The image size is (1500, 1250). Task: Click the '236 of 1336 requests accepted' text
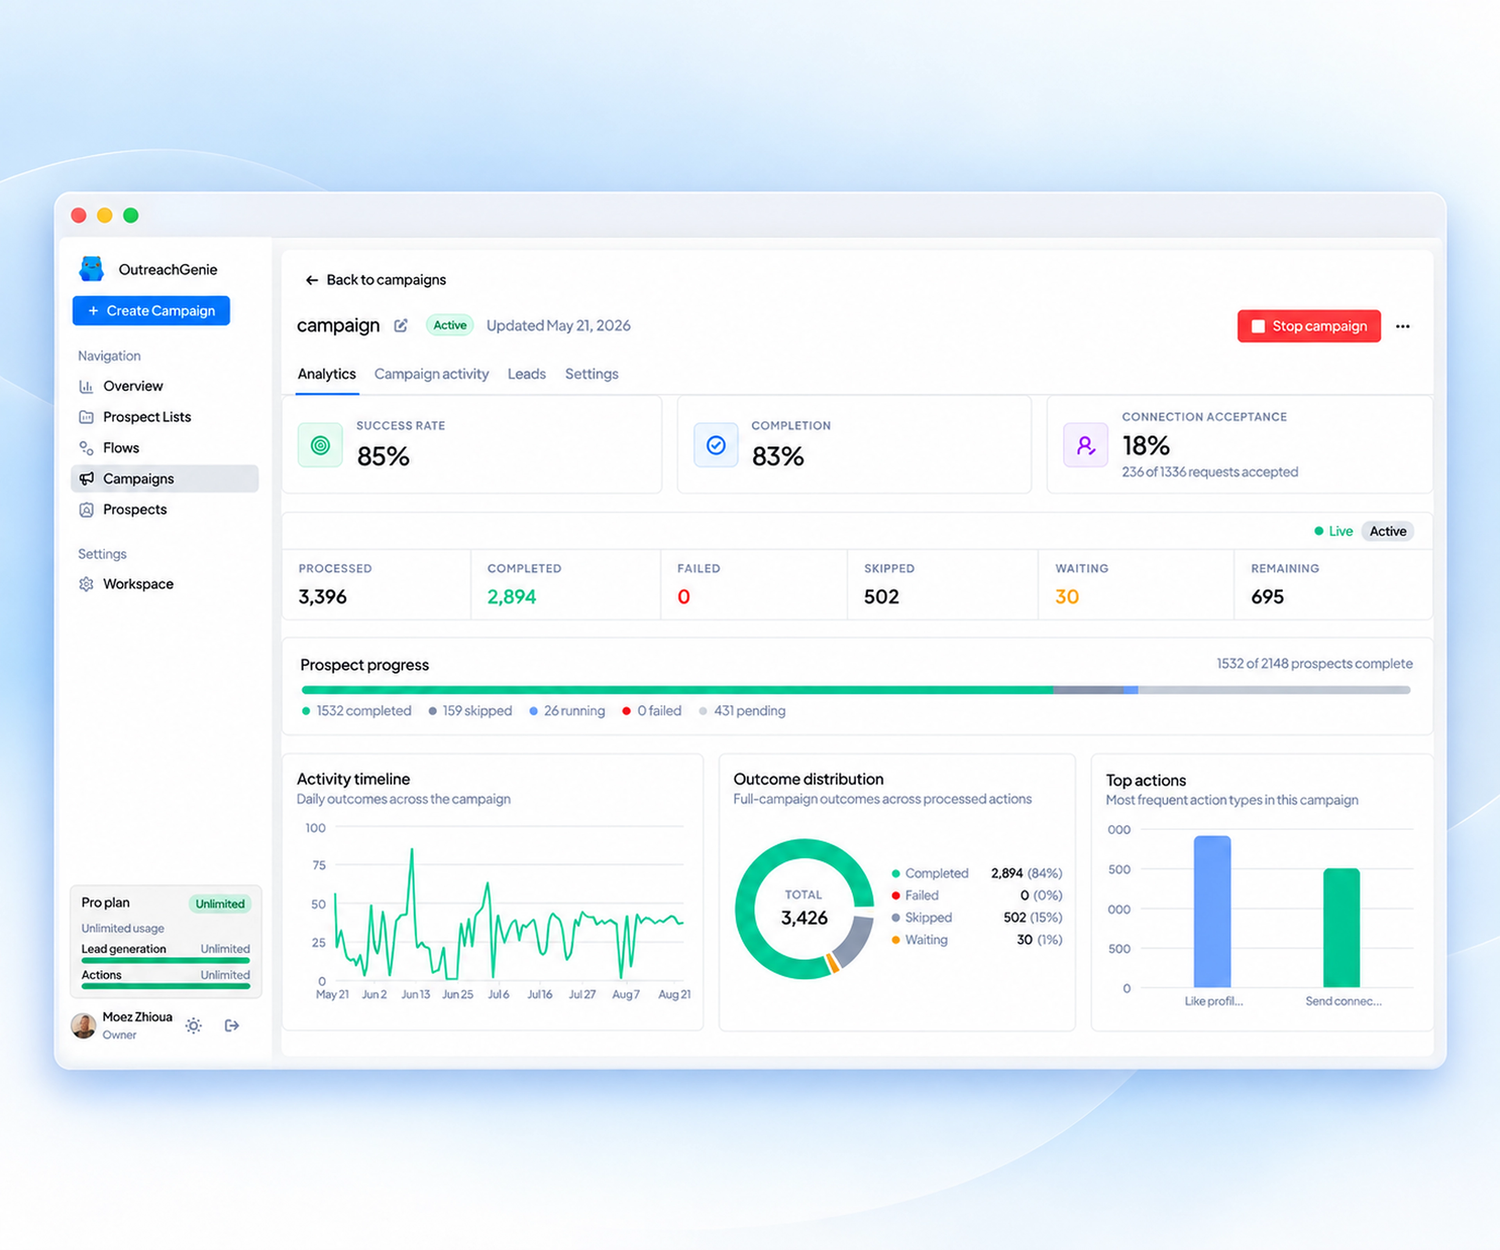pyautogui.click(x=1209, y=472)
